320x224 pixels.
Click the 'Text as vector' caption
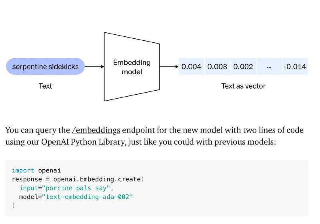click(x=243, y=86)
